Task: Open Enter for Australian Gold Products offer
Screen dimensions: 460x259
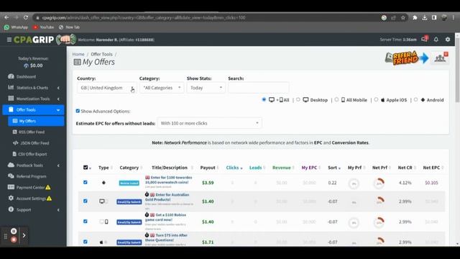Action: (x=167, y=197)
